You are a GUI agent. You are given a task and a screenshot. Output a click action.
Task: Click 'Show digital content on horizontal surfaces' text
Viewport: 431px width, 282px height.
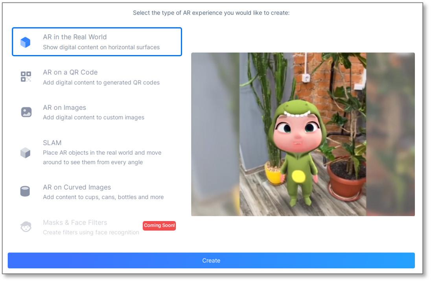[x=101, y=47]
